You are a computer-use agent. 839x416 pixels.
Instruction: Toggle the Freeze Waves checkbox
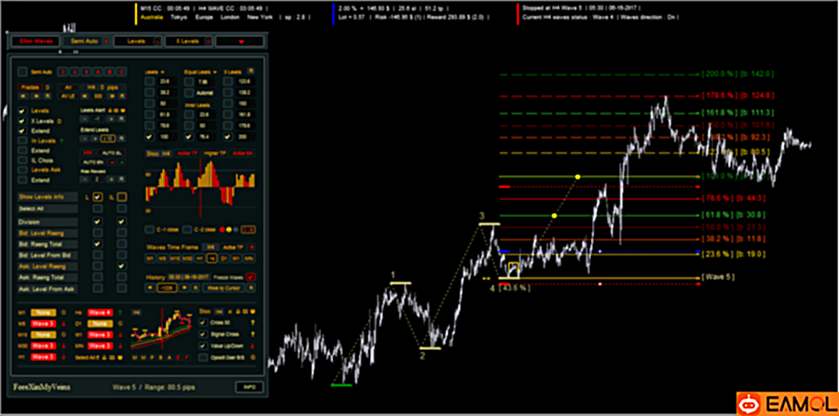tap(251, 277)
